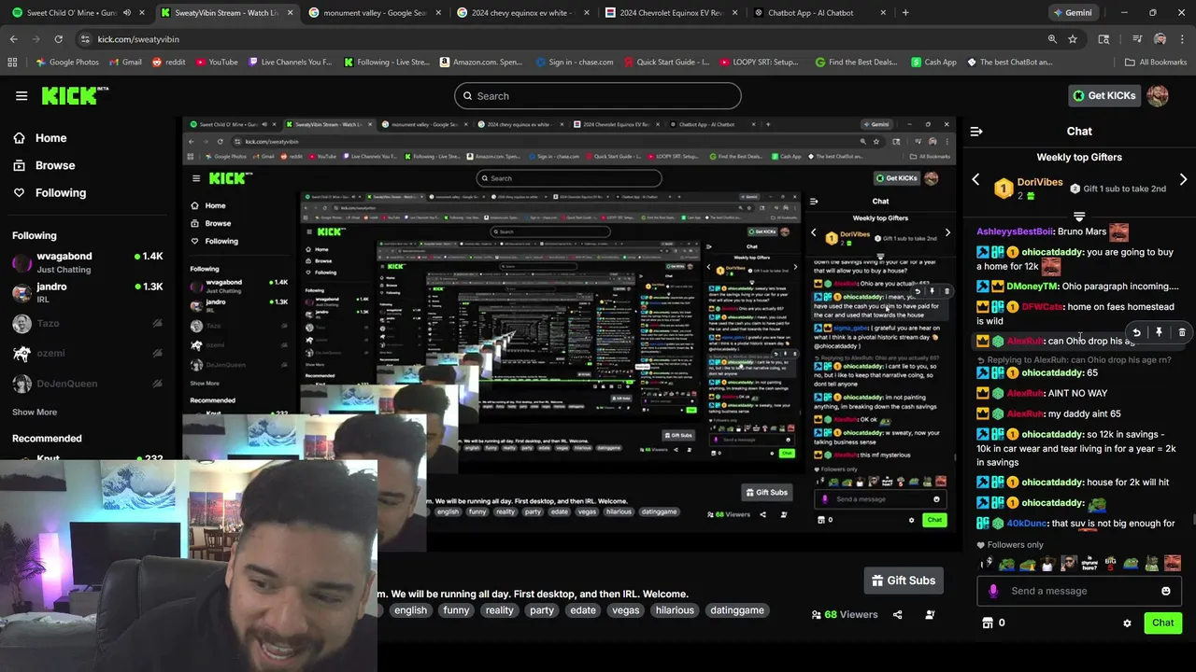1196x672 pixels.
Task: Open Tazo's offline channel
Action: pos(88,323)
